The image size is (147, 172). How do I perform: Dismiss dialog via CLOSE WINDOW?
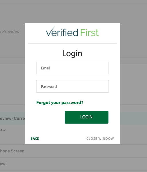pyautogui.click(x=100, y=139)
